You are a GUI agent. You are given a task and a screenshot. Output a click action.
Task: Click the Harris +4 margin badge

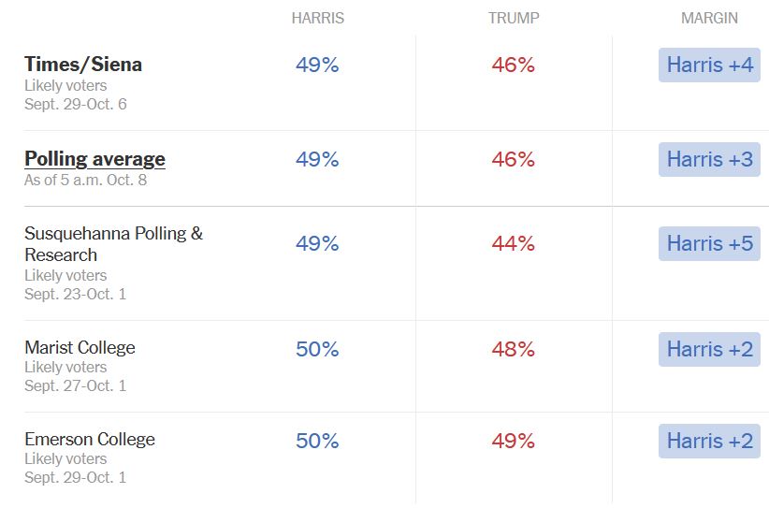click(709, 65)
